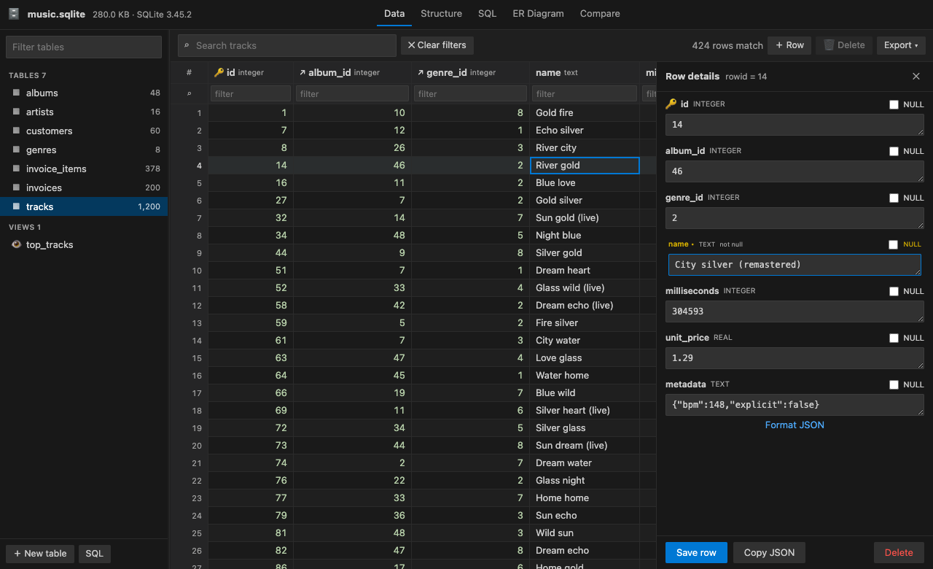This screenshot has width=933, height=569.
Task: Click the 'River gold' cell
Action: [x=585, y=166]
